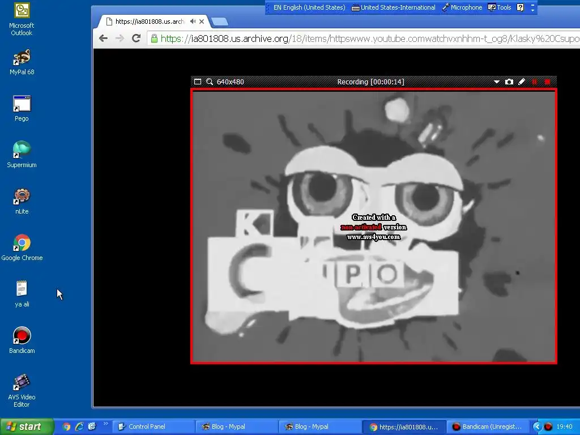
Task: Open a new Chrome tab
Action: click(x=220, y=22)
